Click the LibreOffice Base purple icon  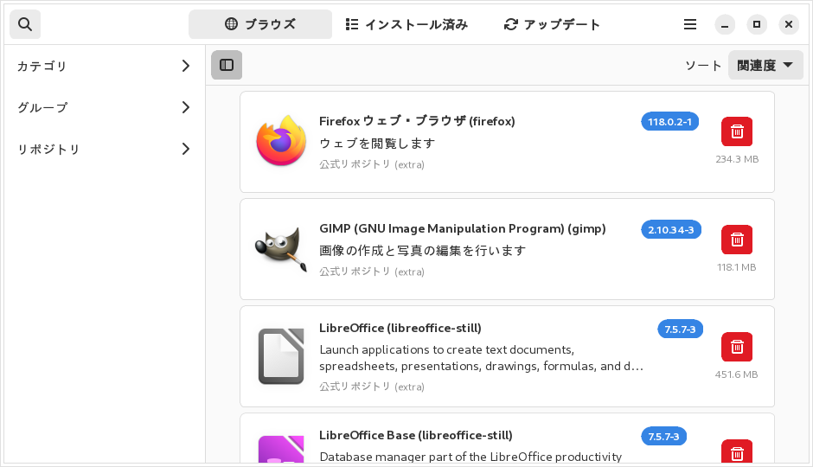coord(281,449)
